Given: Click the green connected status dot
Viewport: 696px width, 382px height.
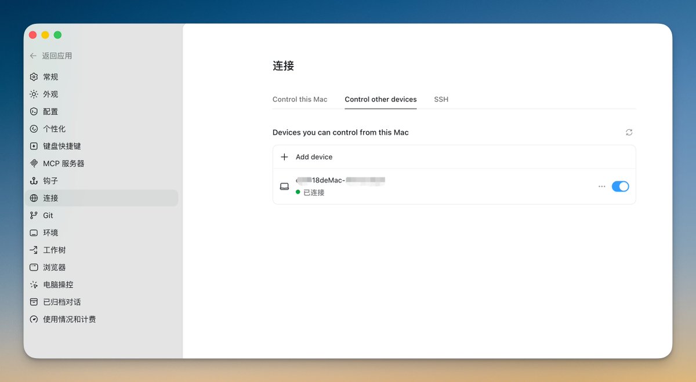Looking at the screenshot, I should pyautogui.click(x=298, y=192).
